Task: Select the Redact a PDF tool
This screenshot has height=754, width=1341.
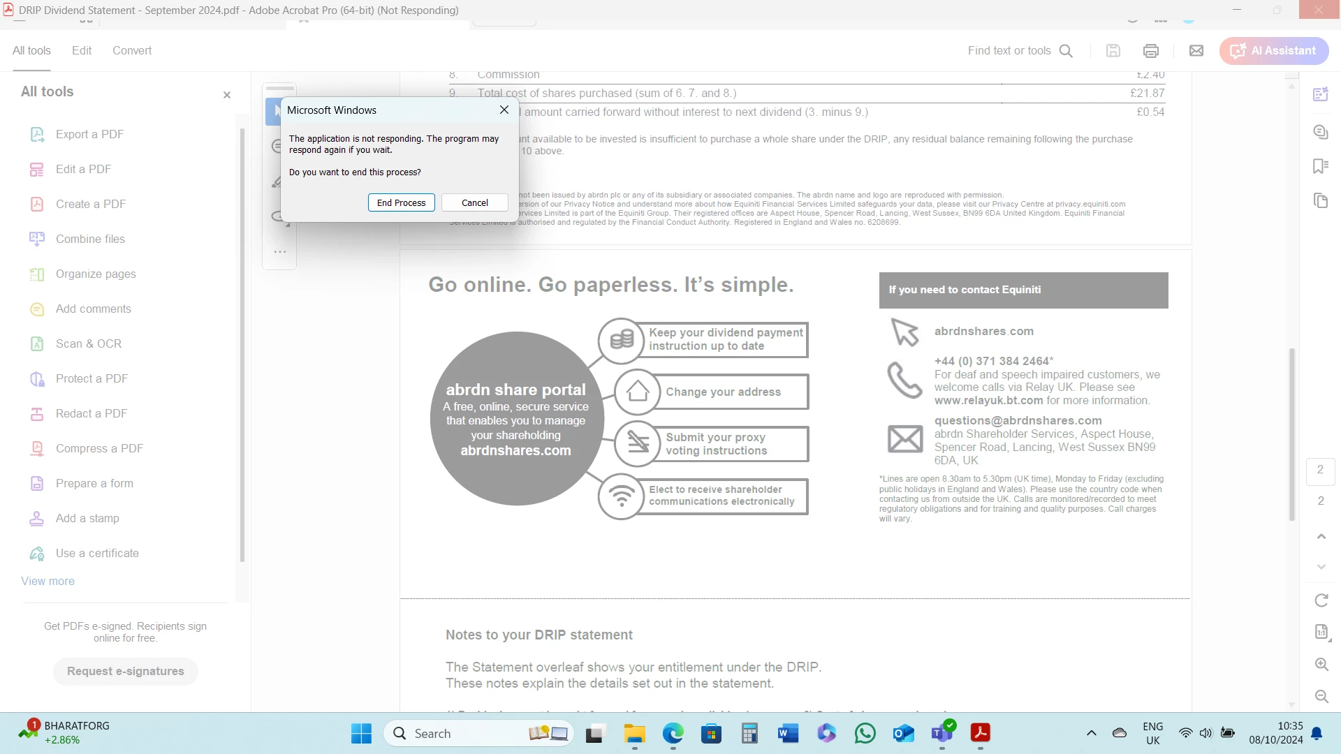Action: [x=91, y=413]
